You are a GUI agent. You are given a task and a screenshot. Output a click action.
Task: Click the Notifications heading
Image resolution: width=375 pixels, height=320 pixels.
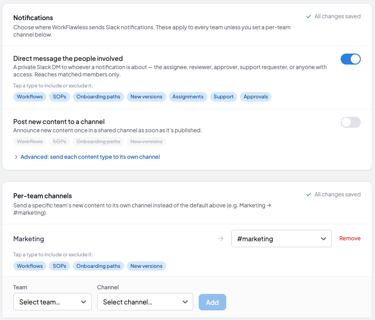(33, 18)
